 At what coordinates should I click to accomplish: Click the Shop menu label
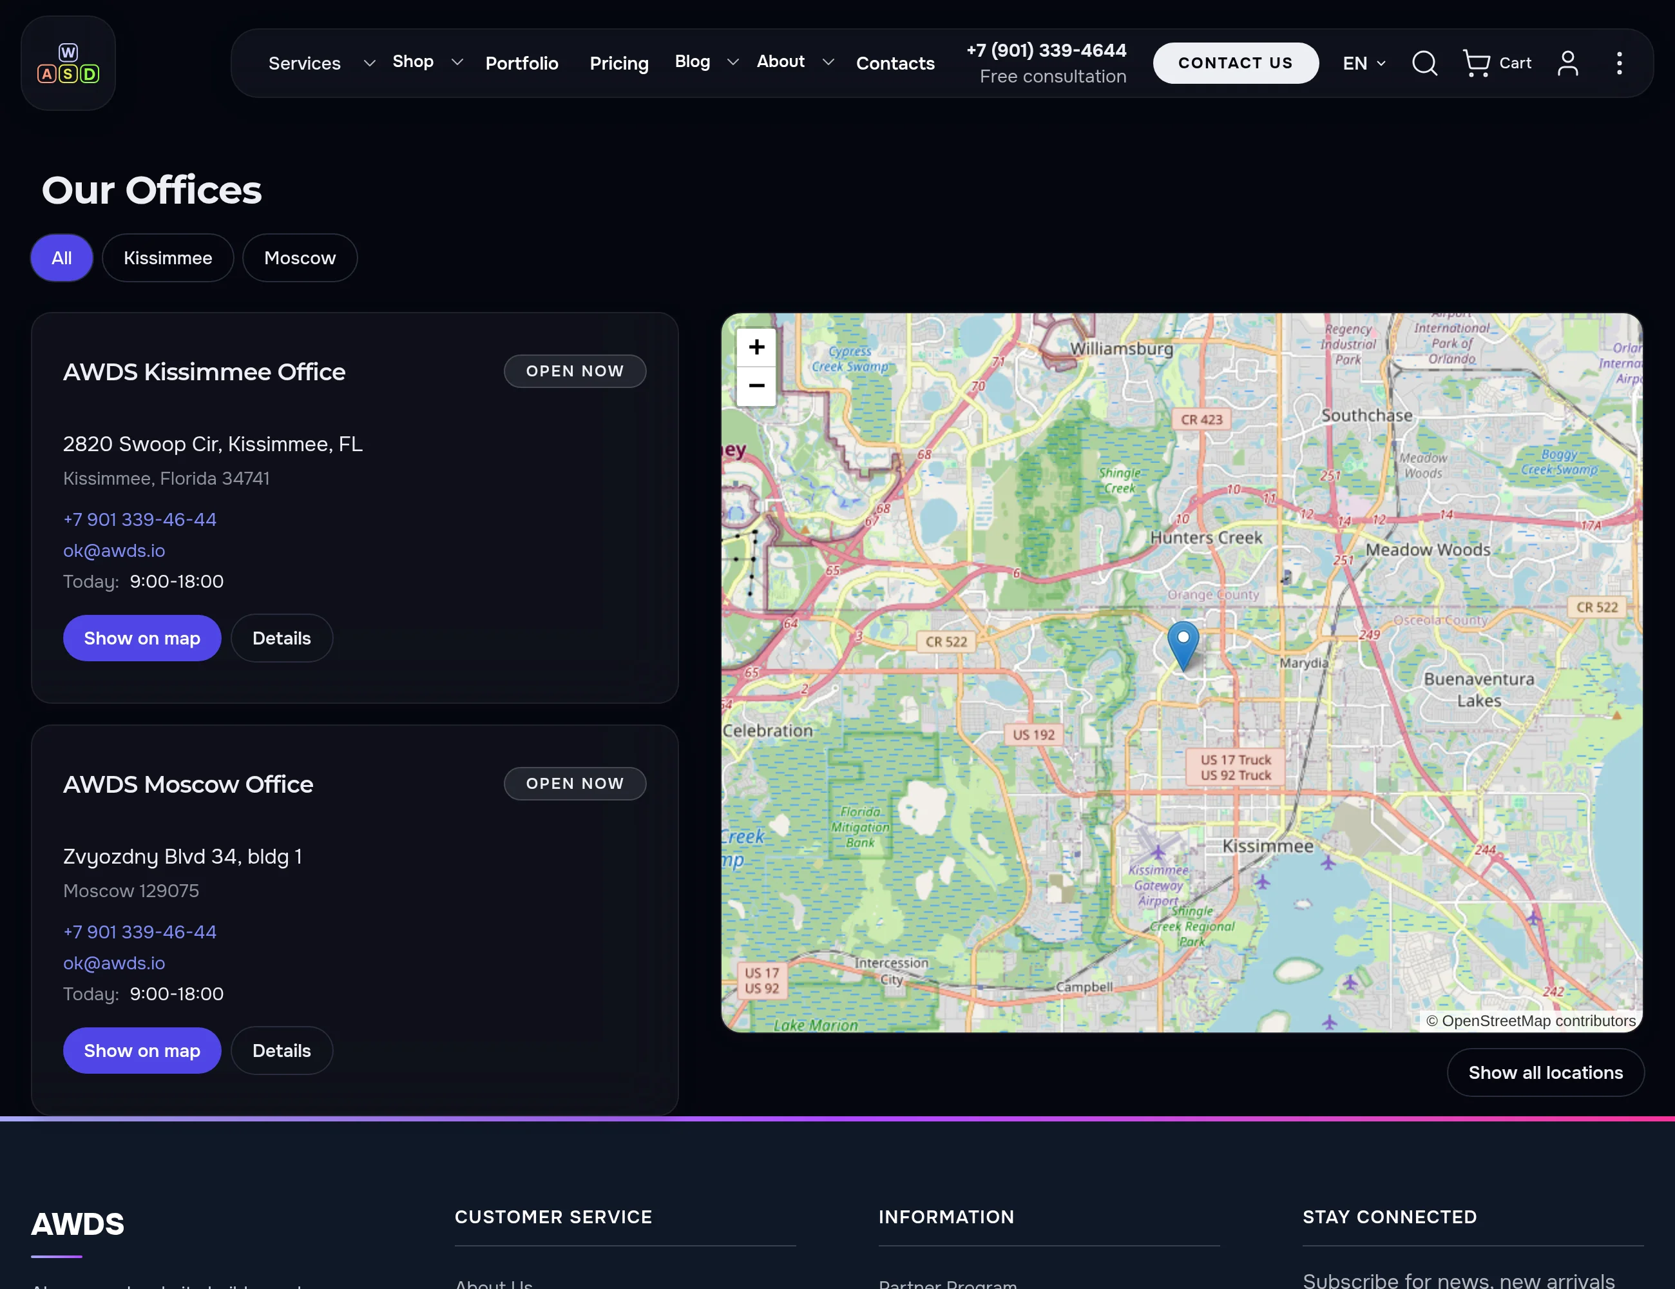click(x=412, y=61)
